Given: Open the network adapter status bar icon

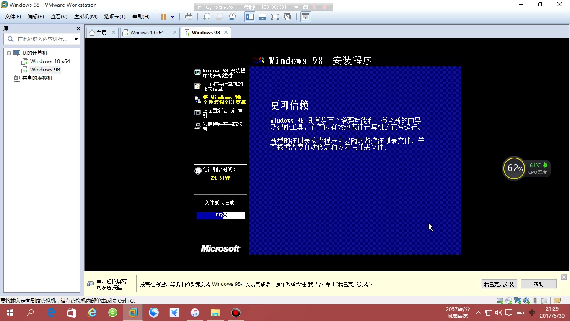Looking at the screenshot, I should pos(517,300).
